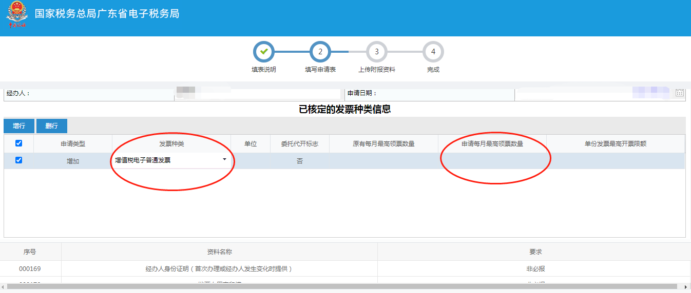Click the 否 cell under 委托代开标志
This screenshot has height=293, width=691.
pos(300,161)
